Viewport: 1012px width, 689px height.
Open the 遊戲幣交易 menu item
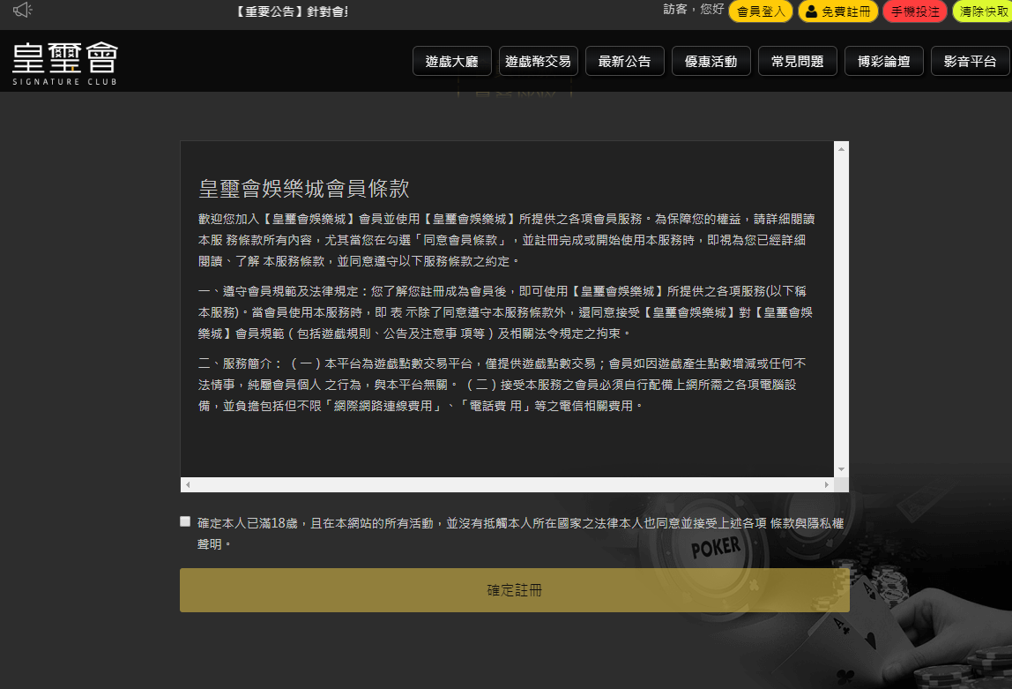click(538, 62)
